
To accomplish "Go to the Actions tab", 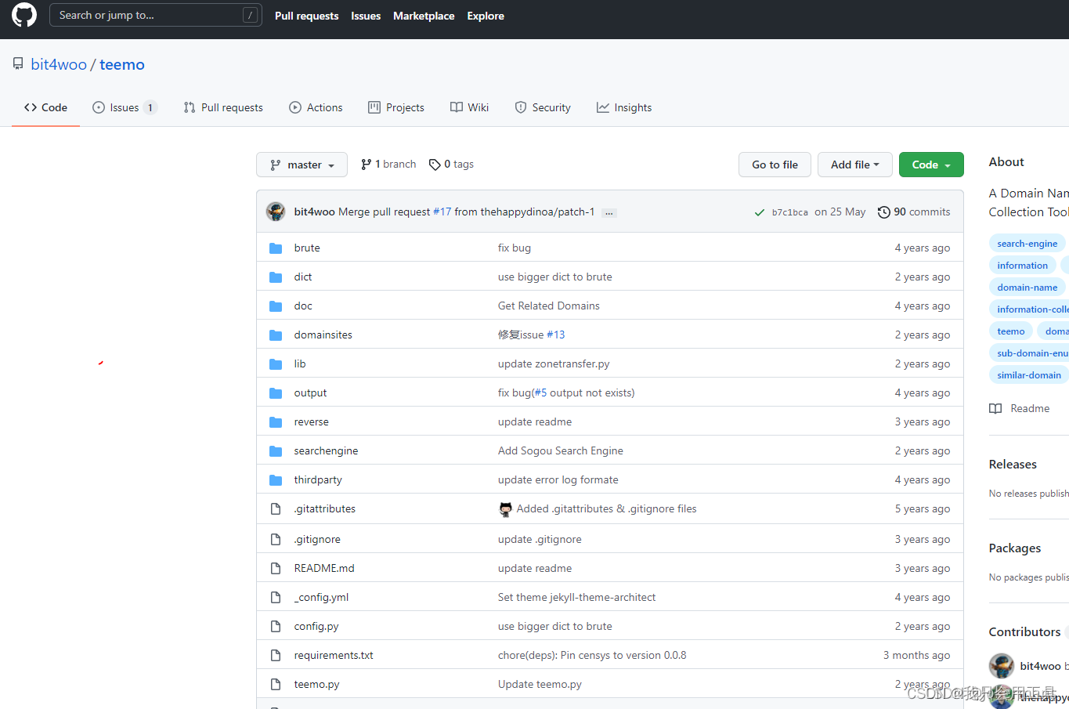I will point(316,107).
